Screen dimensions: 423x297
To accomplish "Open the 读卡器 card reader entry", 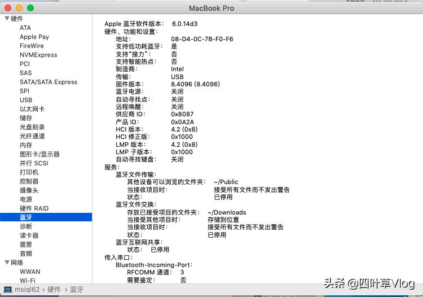I will coord(29,235).
